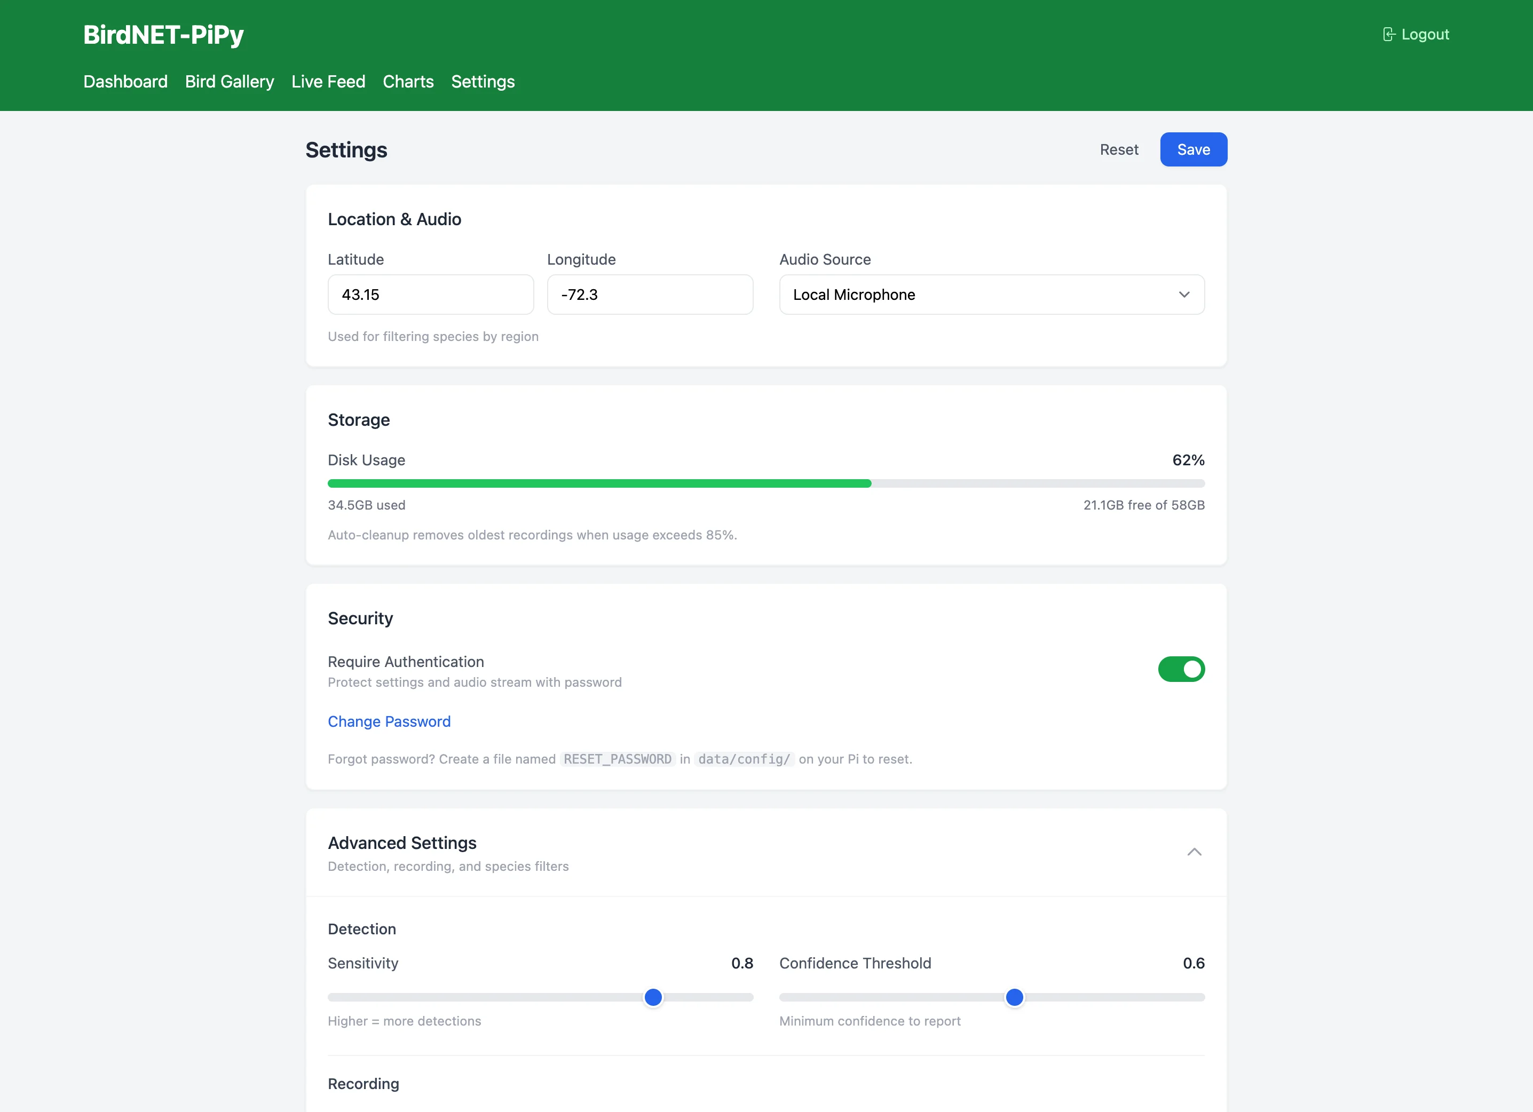Image resolution: width=1533 pixels, height=1112 pixels.
Task: Select the Settings nav item
Action: (483, 82)
